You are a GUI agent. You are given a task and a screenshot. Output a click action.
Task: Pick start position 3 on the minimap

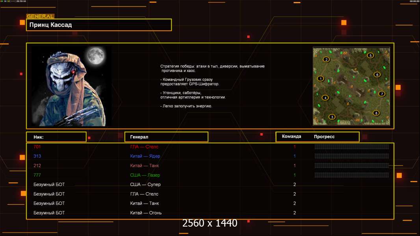(332, 117)
